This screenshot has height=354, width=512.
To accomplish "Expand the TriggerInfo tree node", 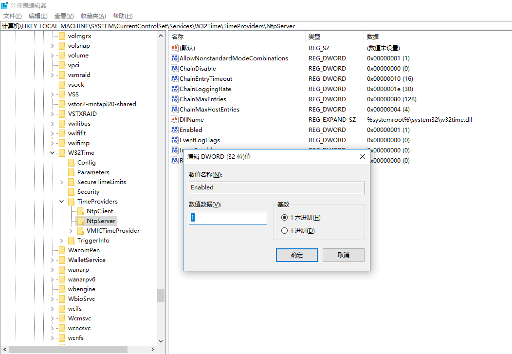I will [61, 241].
